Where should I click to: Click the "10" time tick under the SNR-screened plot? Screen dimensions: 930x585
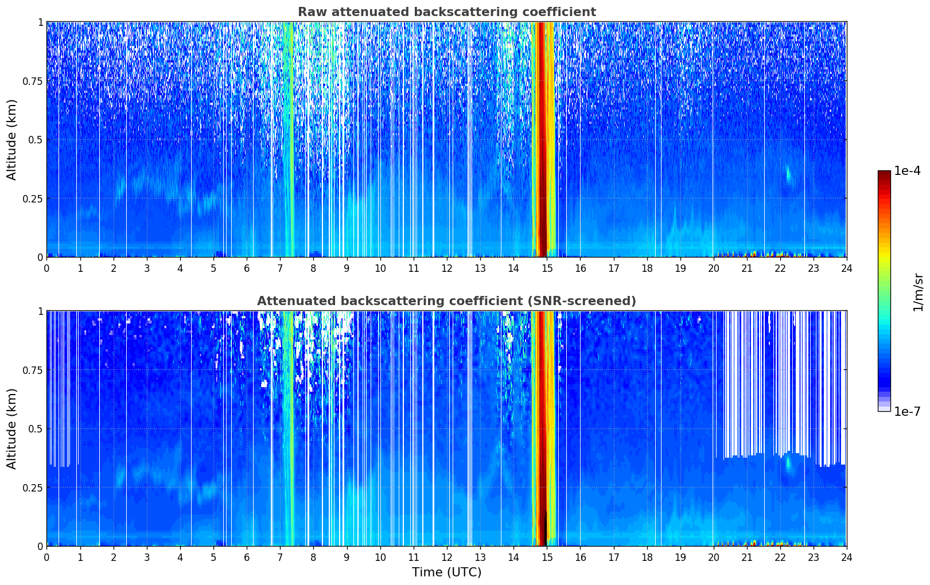(x=380, y=557)
